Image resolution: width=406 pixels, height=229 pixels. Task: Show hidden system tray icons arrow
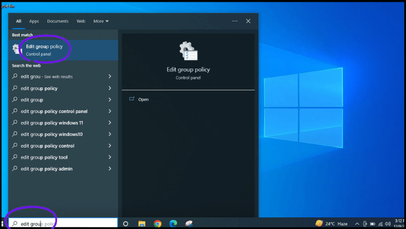tap(357, 224)
